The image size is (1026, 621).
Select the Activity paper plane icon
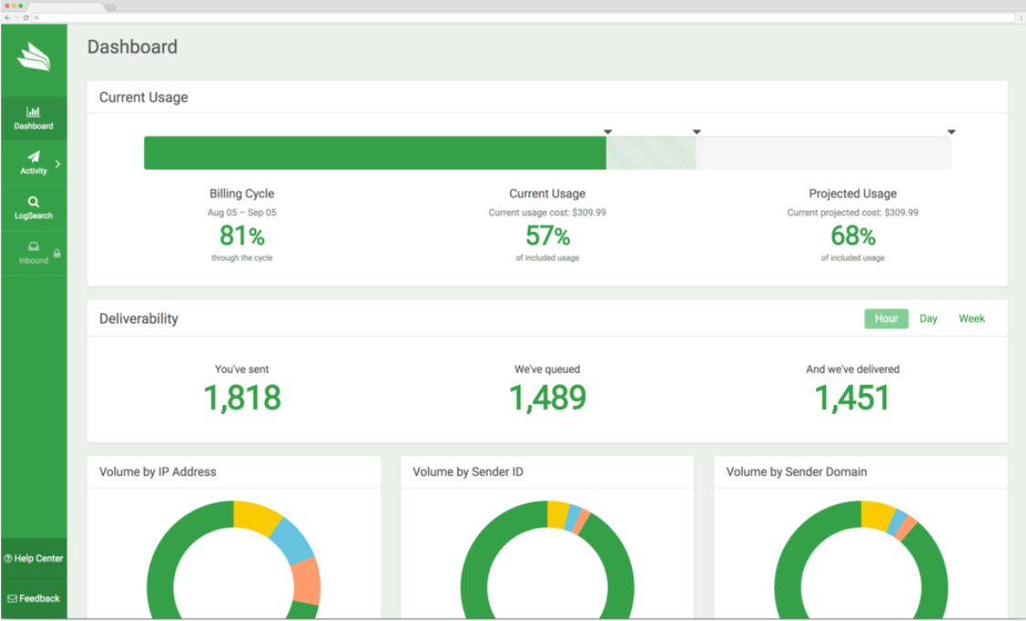point(34,156)
